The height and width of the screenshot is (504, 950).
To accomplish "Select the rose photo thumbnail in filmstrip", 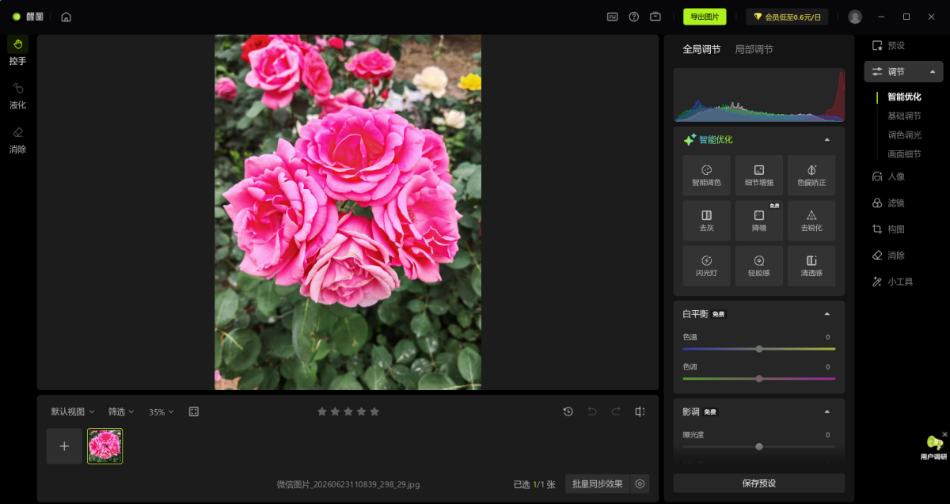I will pyautogui.click(x=104, y=446).
